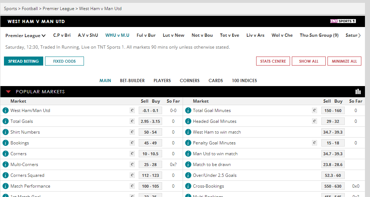
Task: Click the C icon on Total Goals row
Action: (132, 121)
